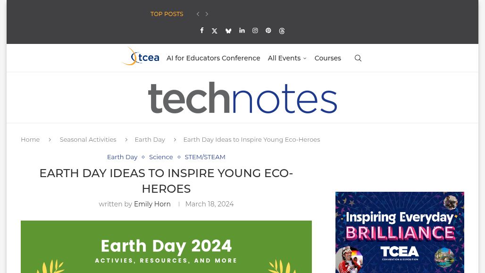Screen dimensions: 485x273
Task: Click the TCEA logo
Action: click(x=140, y=57)
